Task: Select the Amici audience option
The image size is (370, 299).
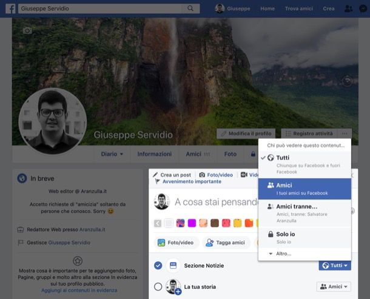Action: 304,189
